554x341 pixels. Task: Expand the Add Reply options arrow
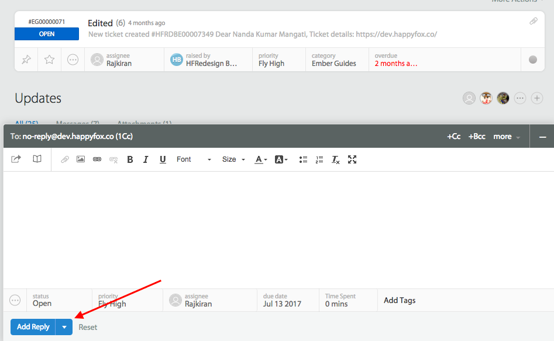point(64,327)
